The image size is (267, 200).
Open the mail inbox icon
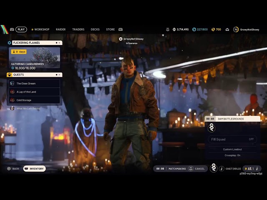227,30
